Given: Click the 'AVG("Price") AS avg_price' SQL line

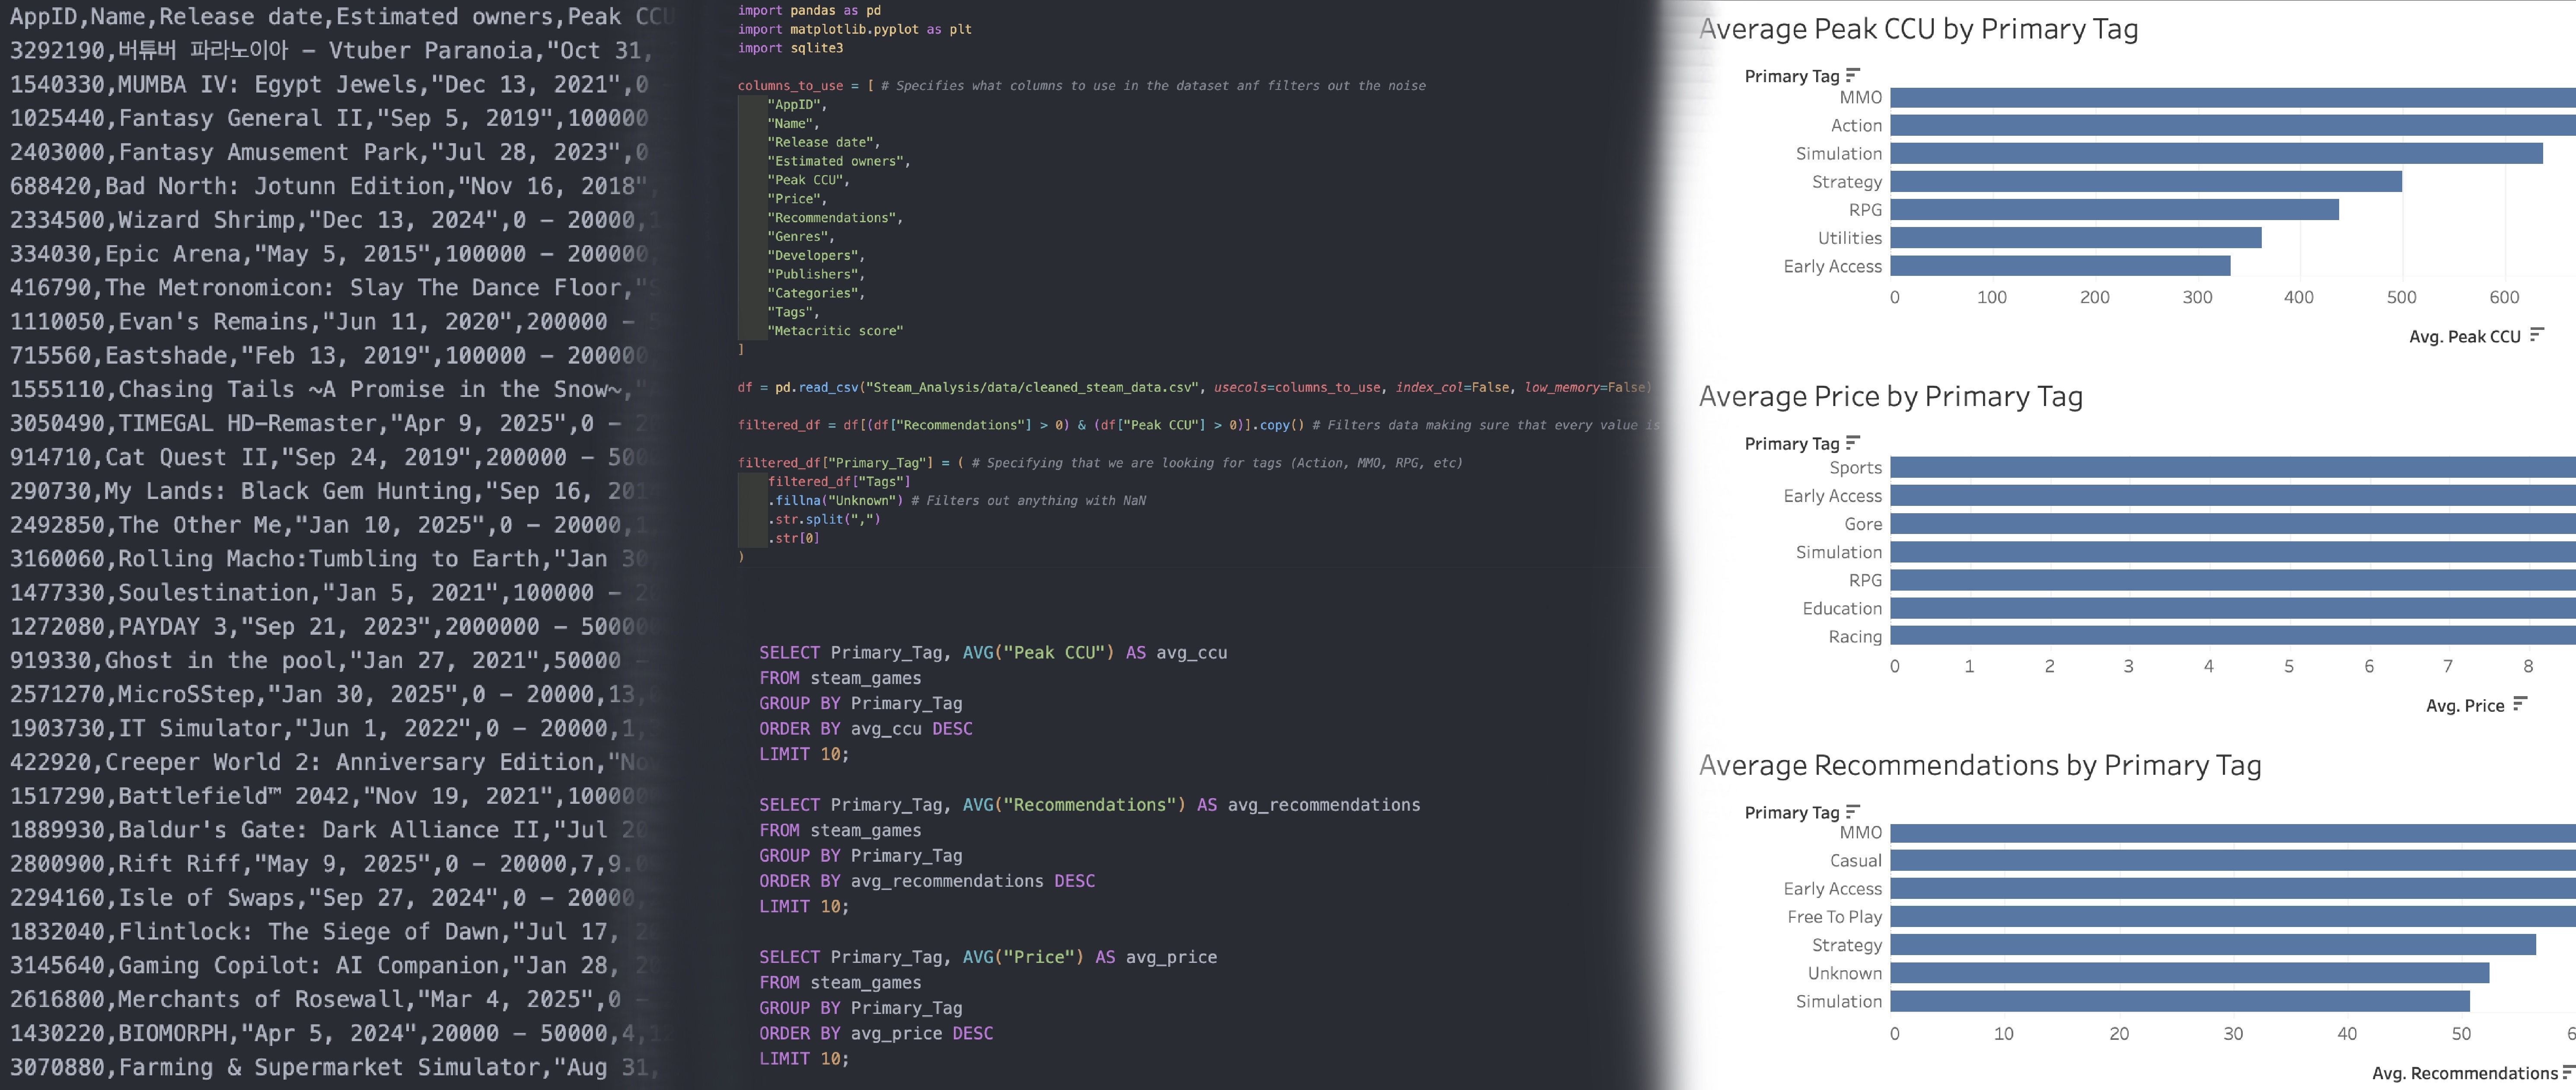Looking at the screenshot, I should [x=988, y=957].
